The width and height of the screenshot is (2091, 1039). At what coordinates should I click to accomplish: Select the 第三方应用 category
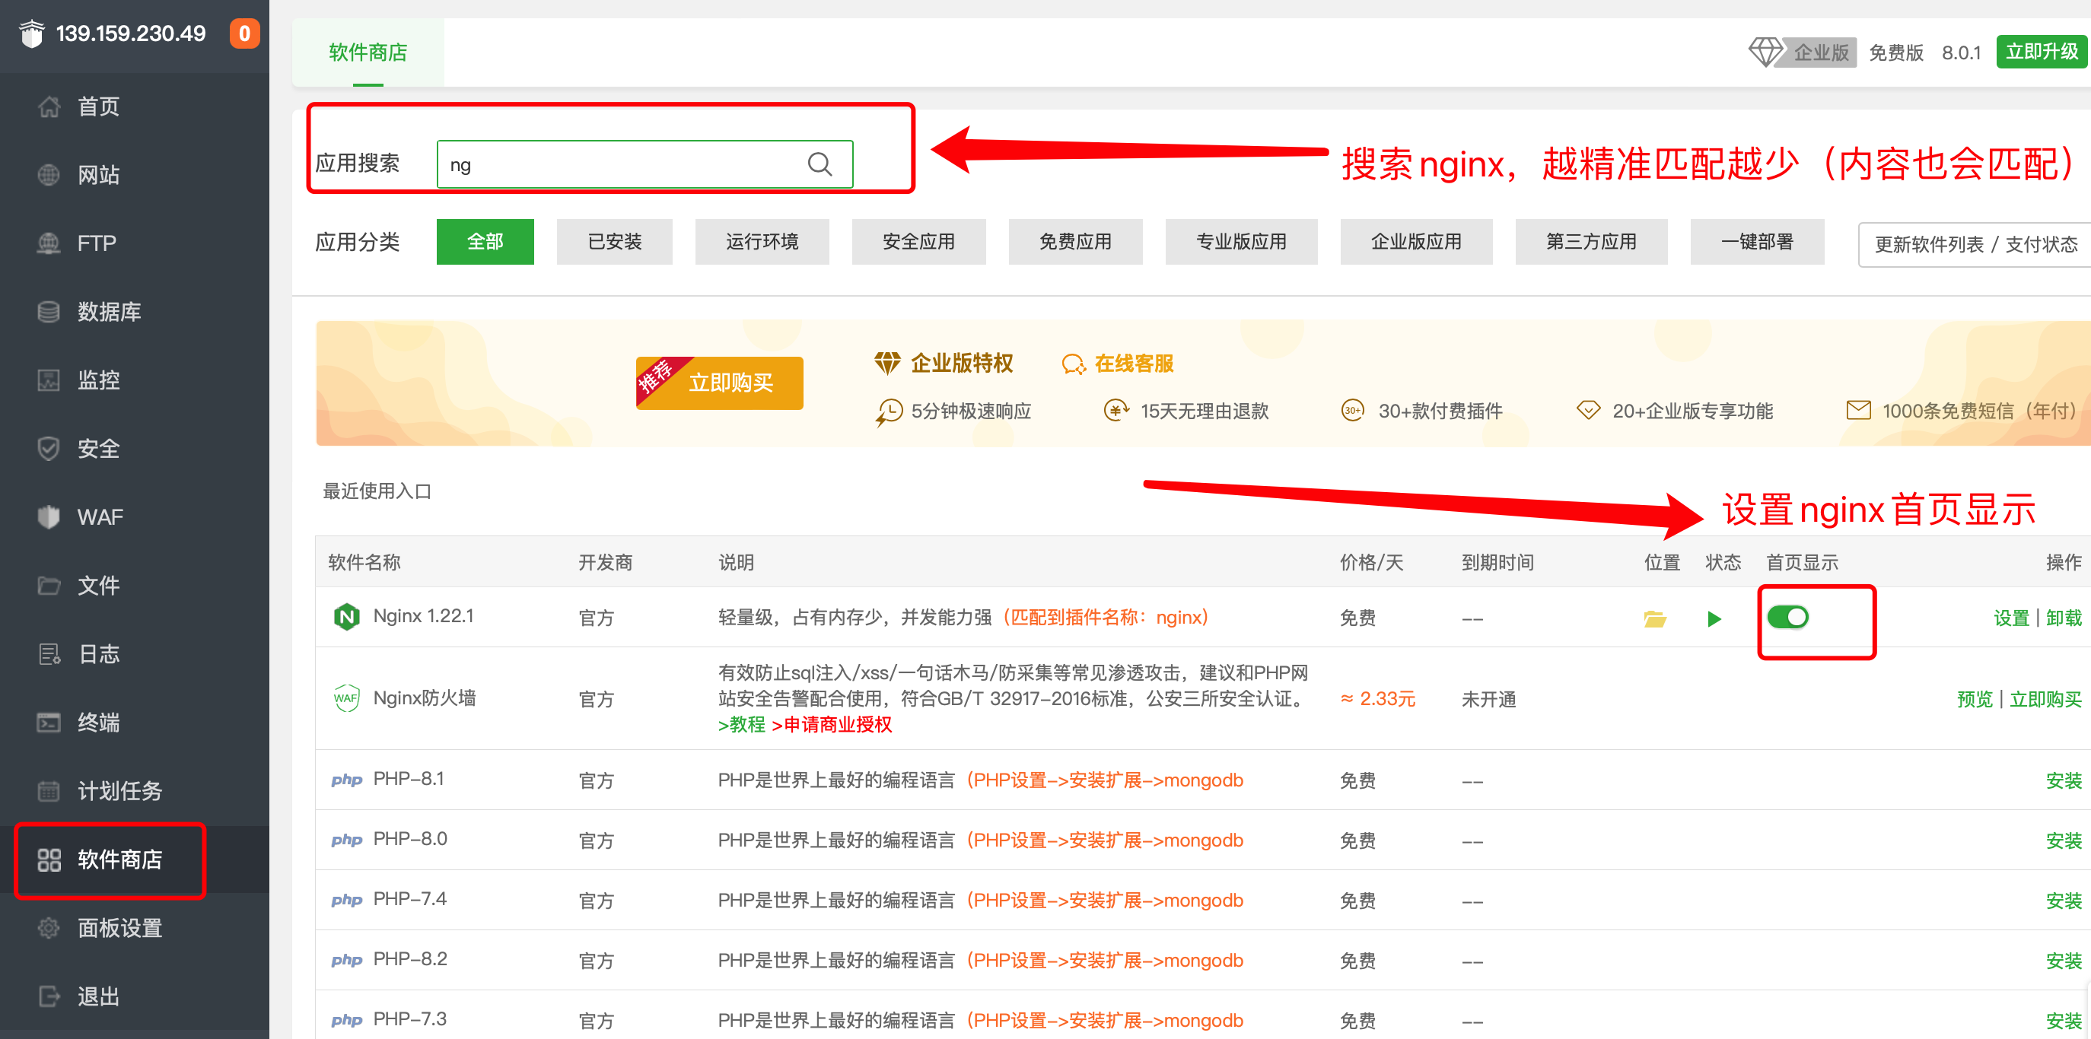[1591, 242]
